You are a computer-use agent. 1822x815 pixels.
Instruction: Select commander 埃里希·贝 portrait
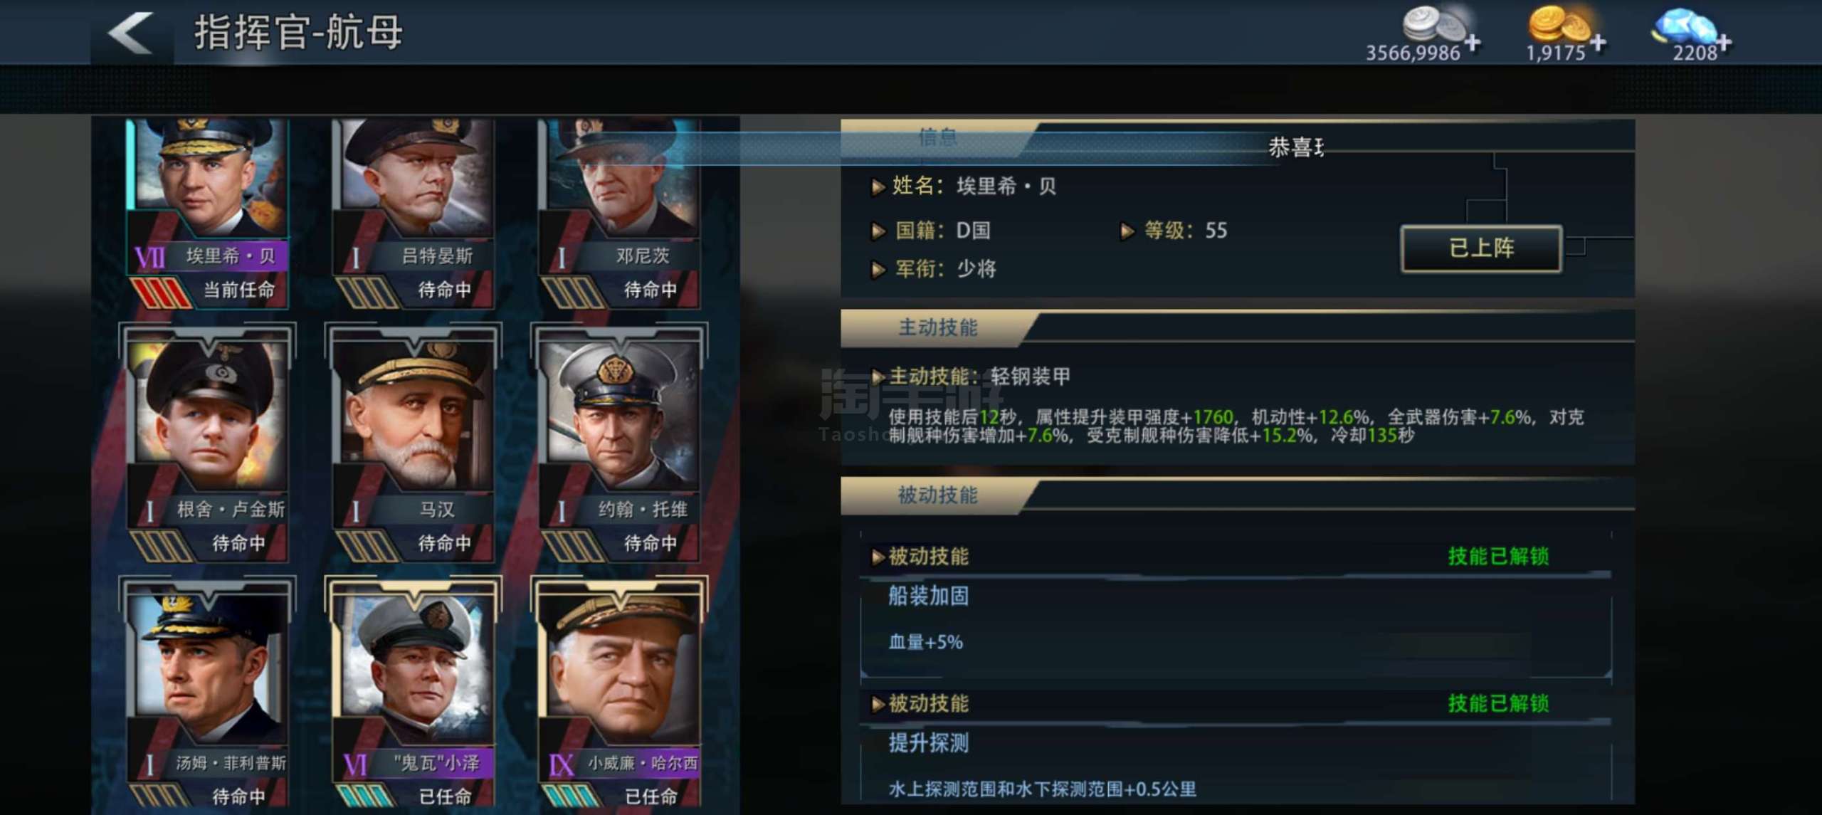[x=207, y=213]
